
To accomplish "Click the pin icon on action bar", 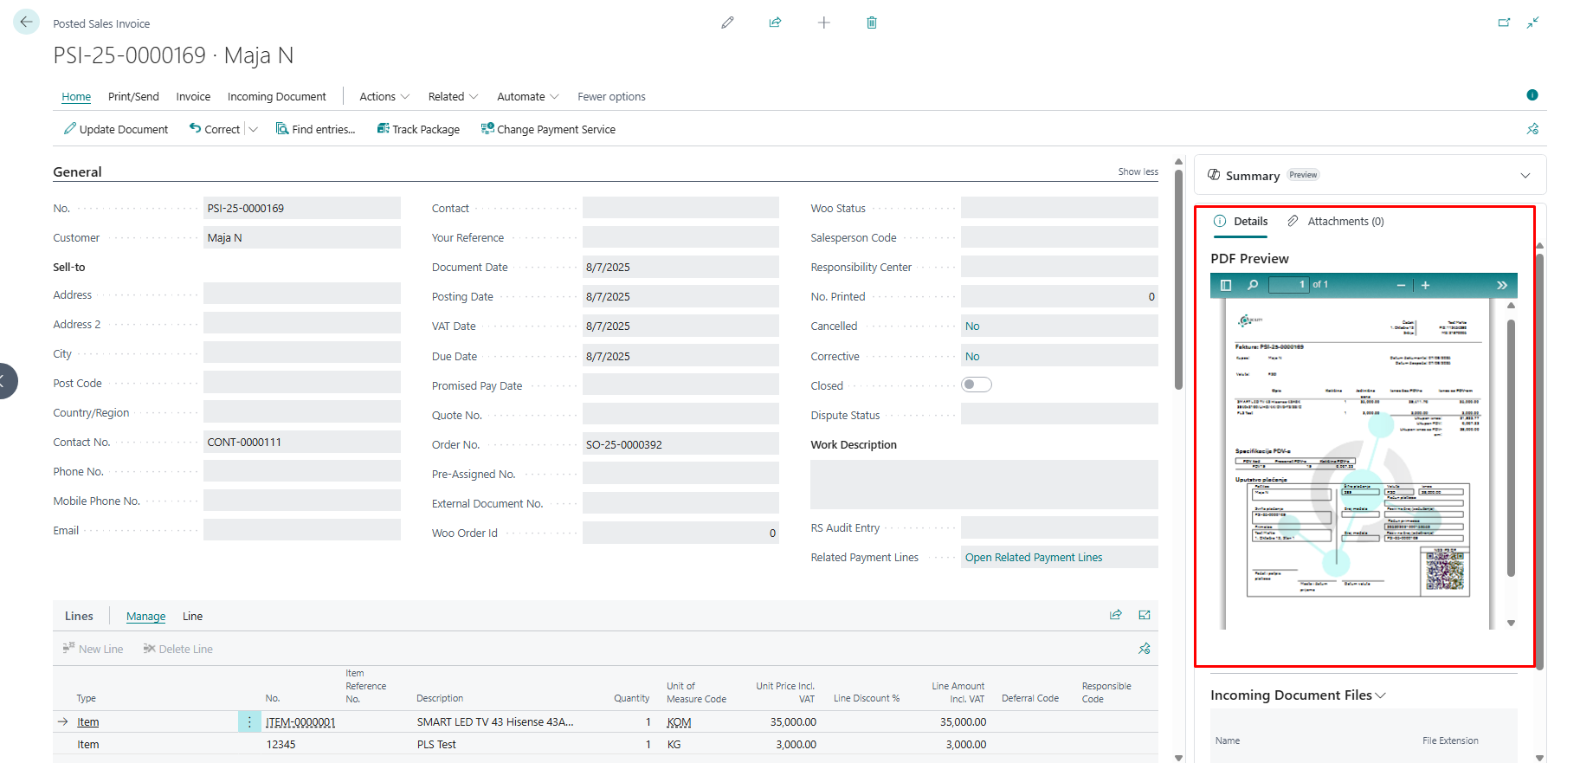I will 1532,129.
